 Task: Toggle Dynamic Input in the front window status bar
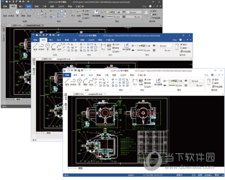click(208, 175)
